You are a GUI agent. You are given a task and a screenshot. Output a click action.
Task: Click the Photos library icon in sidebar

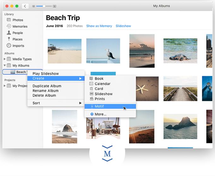pos(9,20)
